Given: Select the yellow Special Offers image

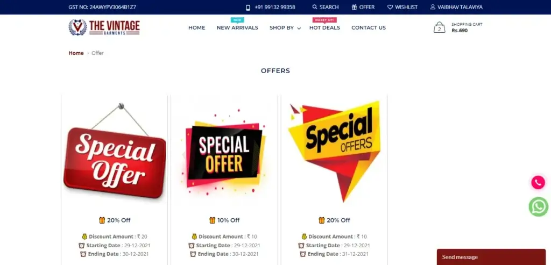Looking at the screenshot, I should [x=334, y=152].
